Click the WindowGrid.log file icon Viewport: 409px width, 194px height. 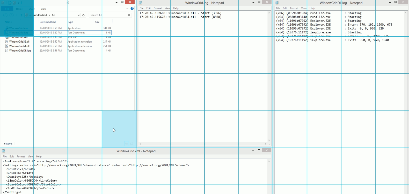click(x=7, y=33)
